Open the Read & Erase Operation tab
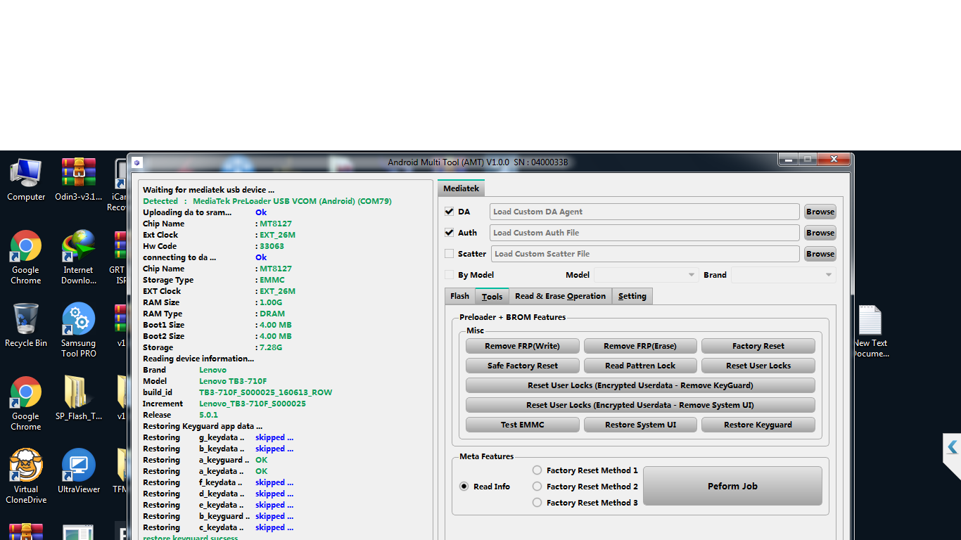 click(x=560, y=296)
